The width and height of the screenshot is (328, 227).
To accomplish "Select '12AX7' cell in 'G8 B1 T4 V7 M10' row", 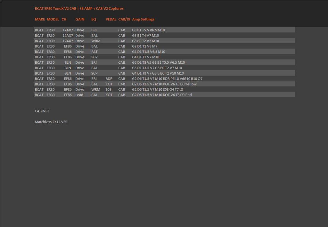I will [x=68, y=36].
